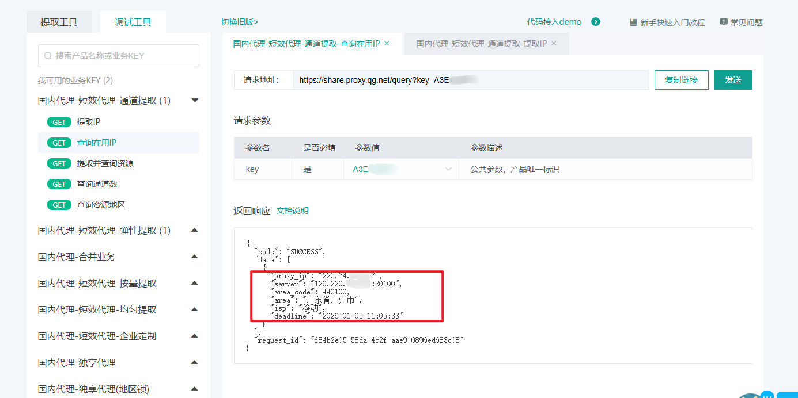The height and width of the screenshot is (398, 798).
Task: Open the 文档说明 link
Action: coord(292,211)
